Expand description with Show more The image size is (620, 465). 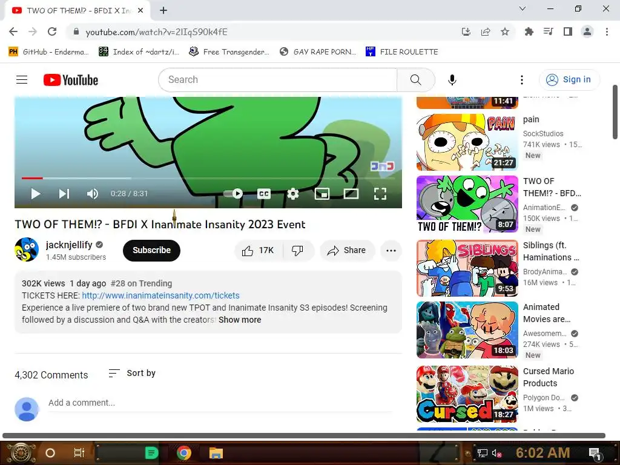240,320
